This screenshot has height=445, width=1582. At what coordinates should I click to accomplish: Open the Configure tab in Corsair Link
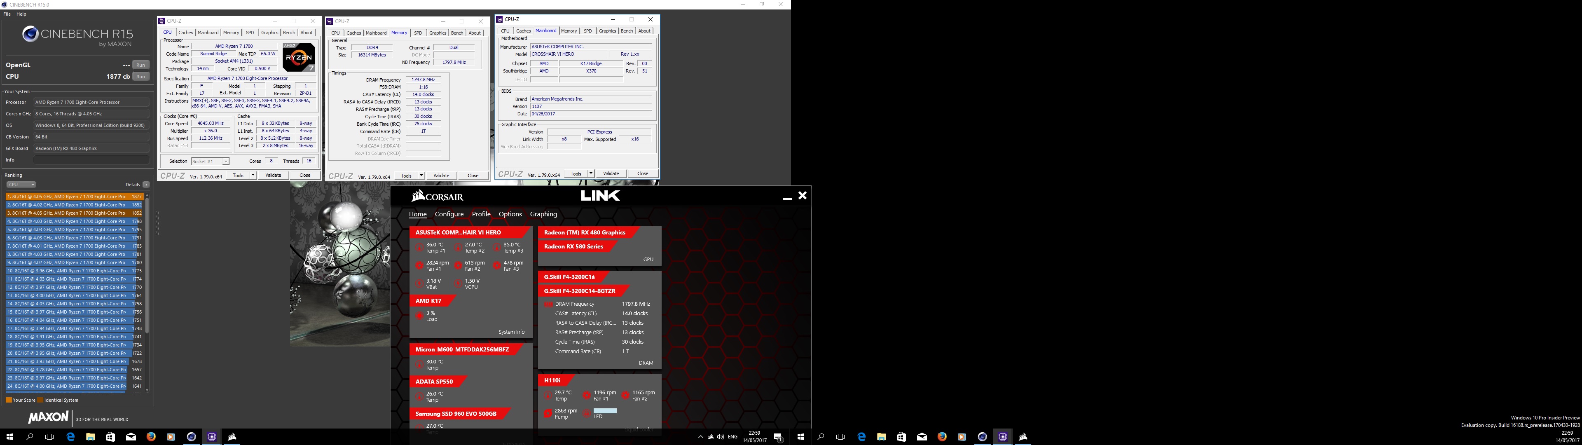point(449,215)
